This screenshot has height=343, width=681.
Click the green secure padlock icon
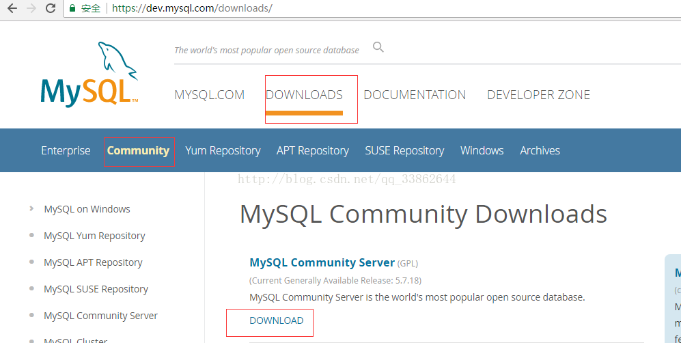(x=72, y=8)
